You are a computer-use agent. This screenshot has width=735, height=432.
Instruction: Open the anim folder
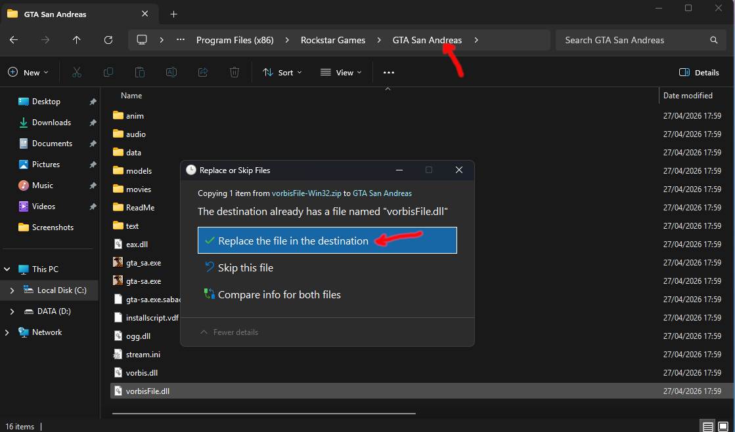pyautogui.click(x=129, y=115)
